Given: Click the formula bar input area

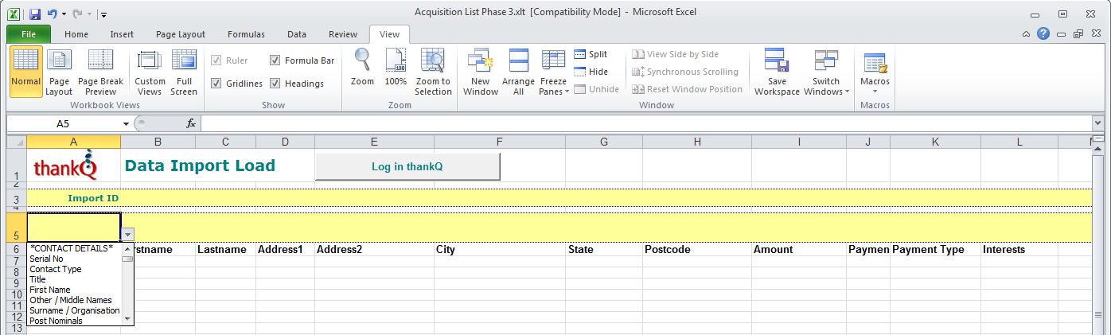Looking at the screenshot, I should pos(645,123).
